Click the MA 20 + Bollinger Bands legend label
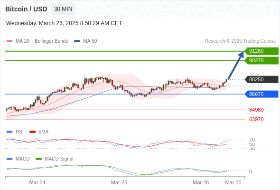The height and width of the screenshot is (190, 280). point(42,41)
